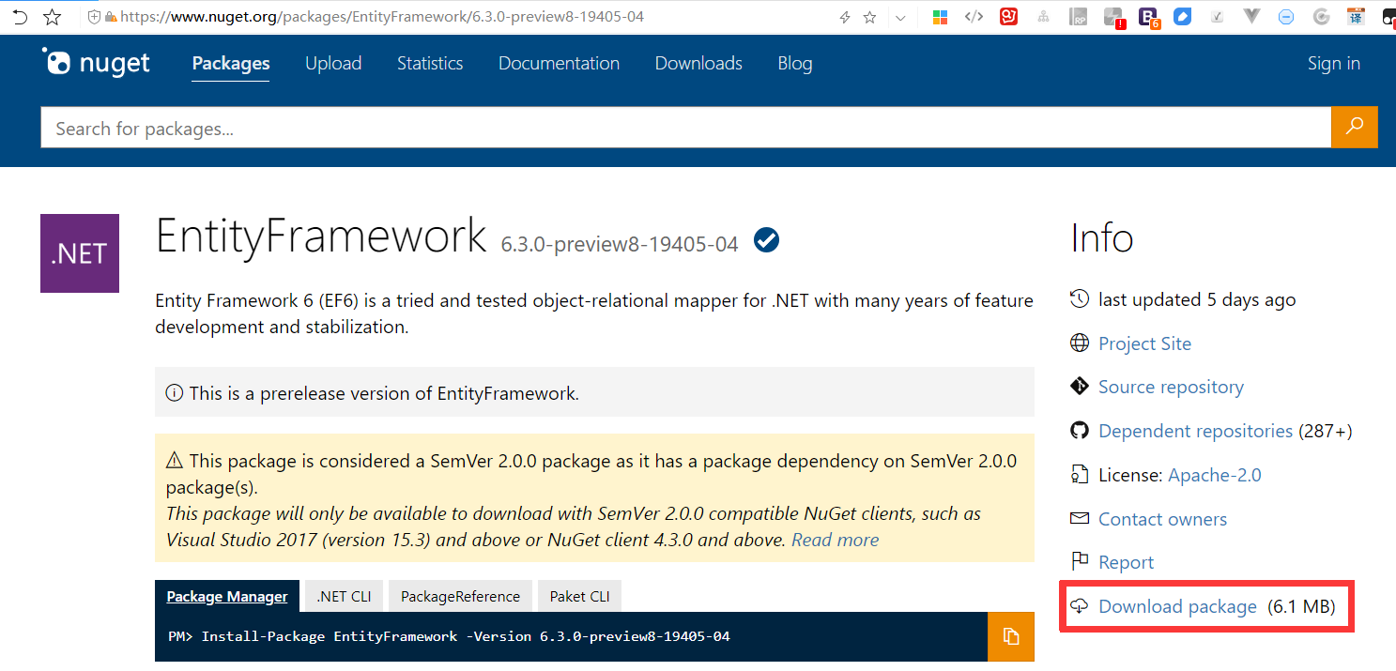Click the search magnifier button

click(1355, 127)
